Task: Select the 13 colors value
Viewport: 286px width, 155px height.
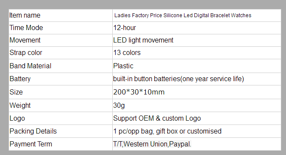Action: tap(127, 53)
